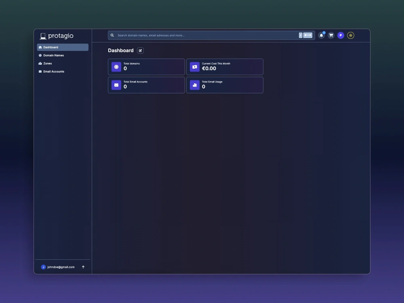Click the €0.00 cost value
Screen dimensions: 404x303
coord(209,69)
